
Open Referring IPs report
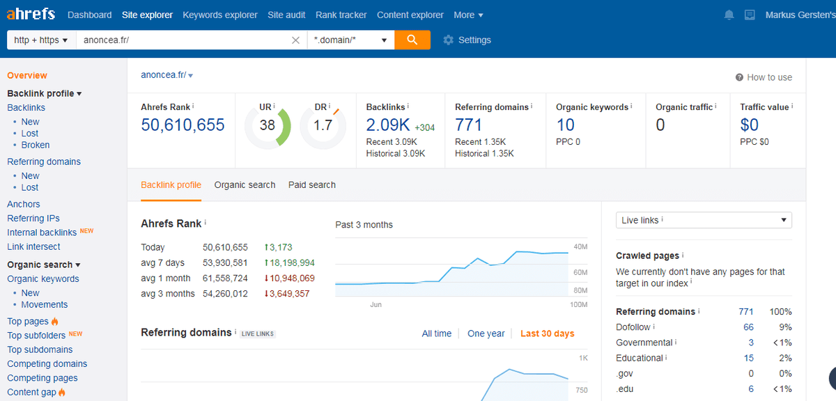[33, 218]
